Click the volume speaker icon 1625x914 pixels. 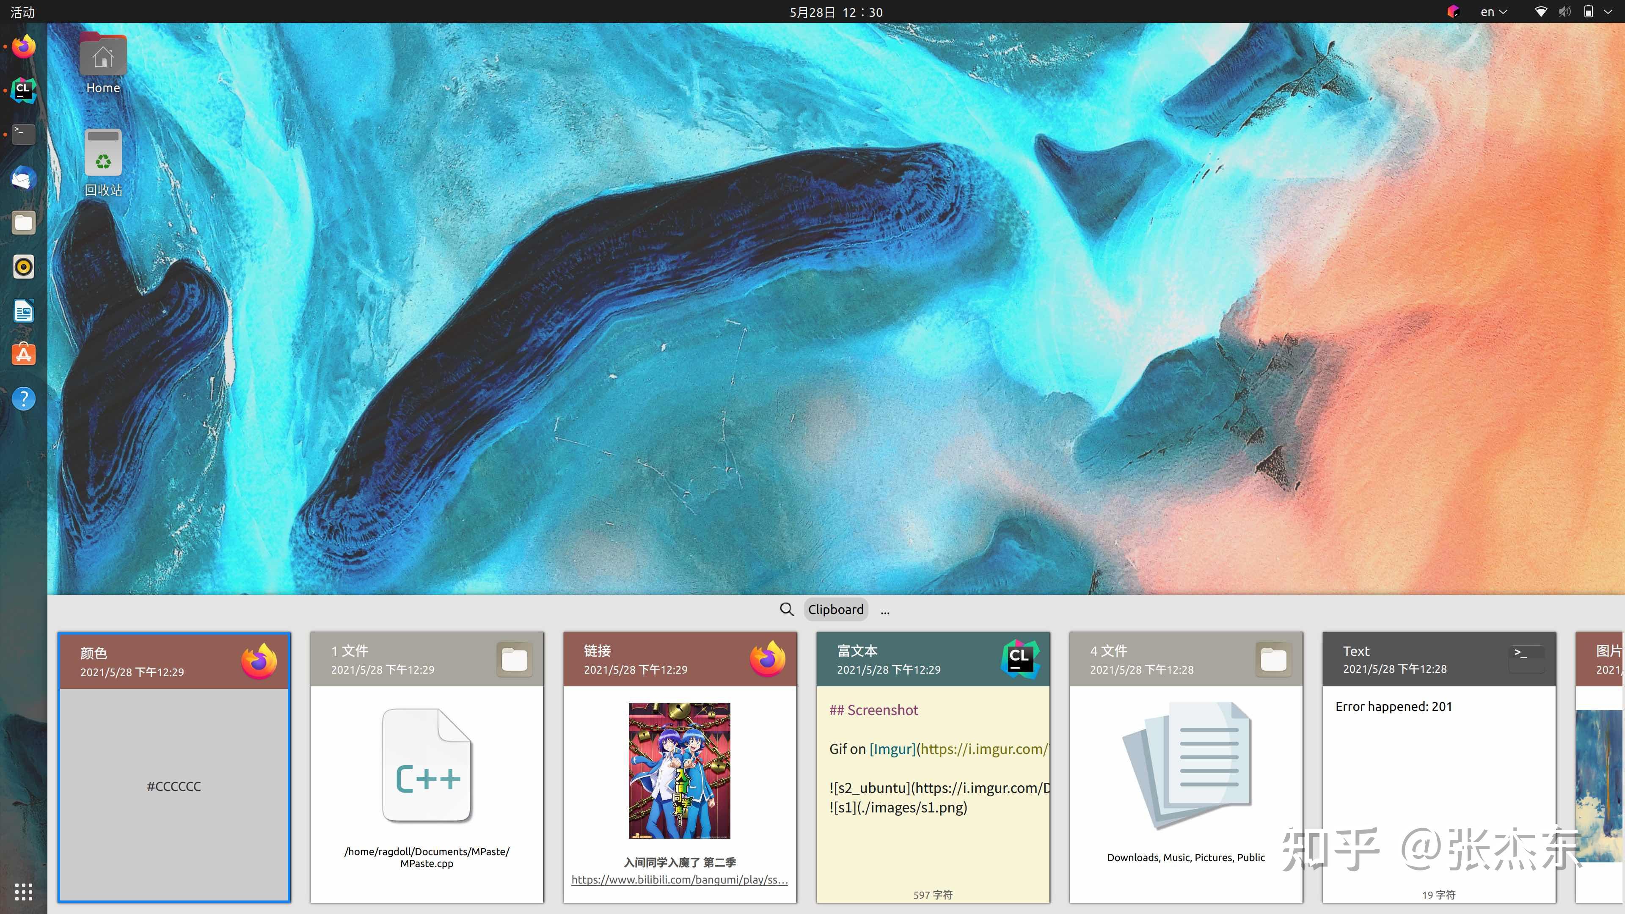(x=1564, y=11)
